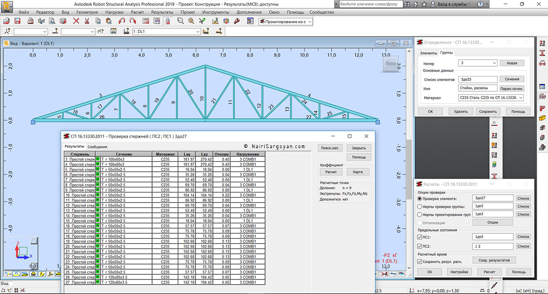Click the 'Список элементов' input field
This screenshot has width=548, height=294.
tap(478, 79)
